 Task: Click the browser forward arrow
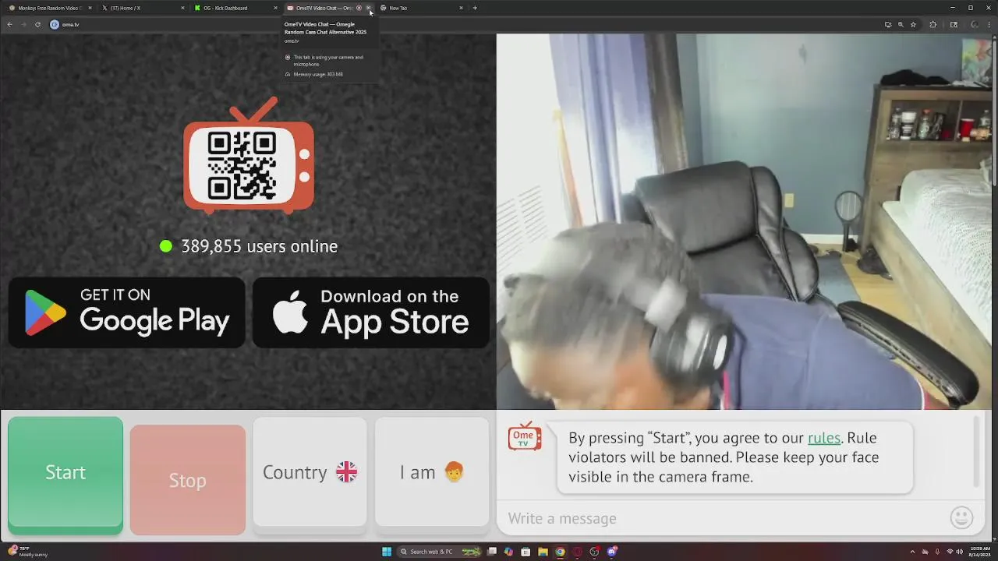[x=23, y=24]
